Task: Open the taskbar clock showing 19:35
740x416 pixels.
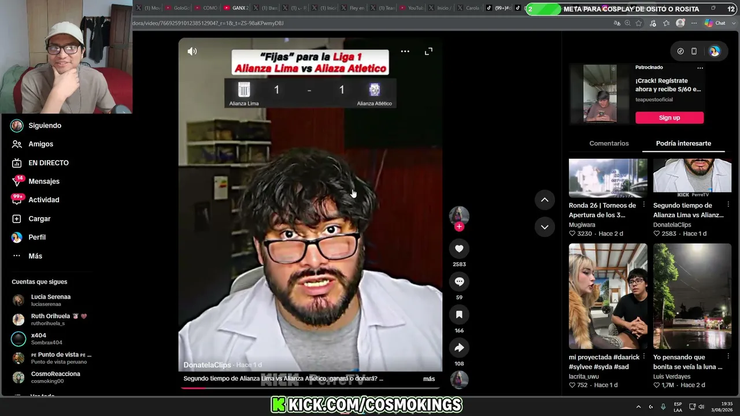Action: click(x=722, y=407)
